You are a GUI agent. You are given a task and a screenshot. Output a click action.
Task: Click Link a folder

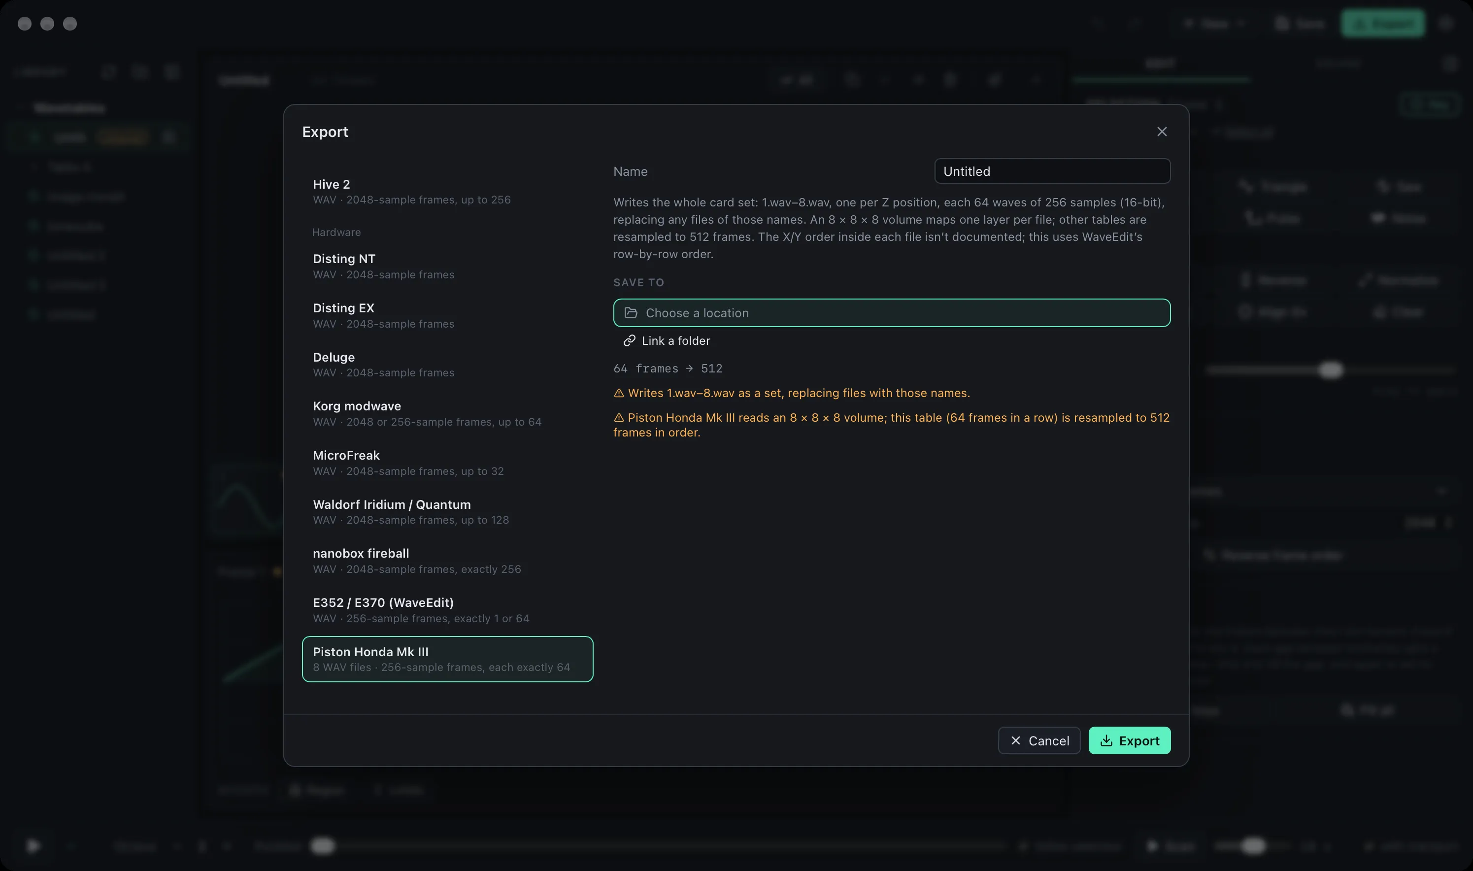[x=667, y=340]
